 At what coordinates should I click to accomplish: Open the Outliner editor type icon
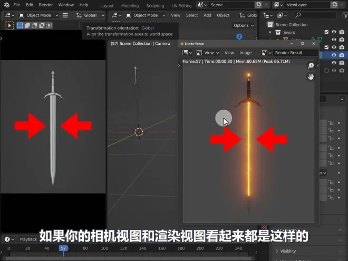coord(268,15)
